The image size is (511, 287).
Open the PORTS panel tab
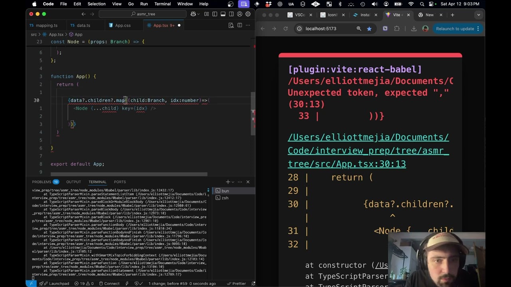(x=120, y=182)
